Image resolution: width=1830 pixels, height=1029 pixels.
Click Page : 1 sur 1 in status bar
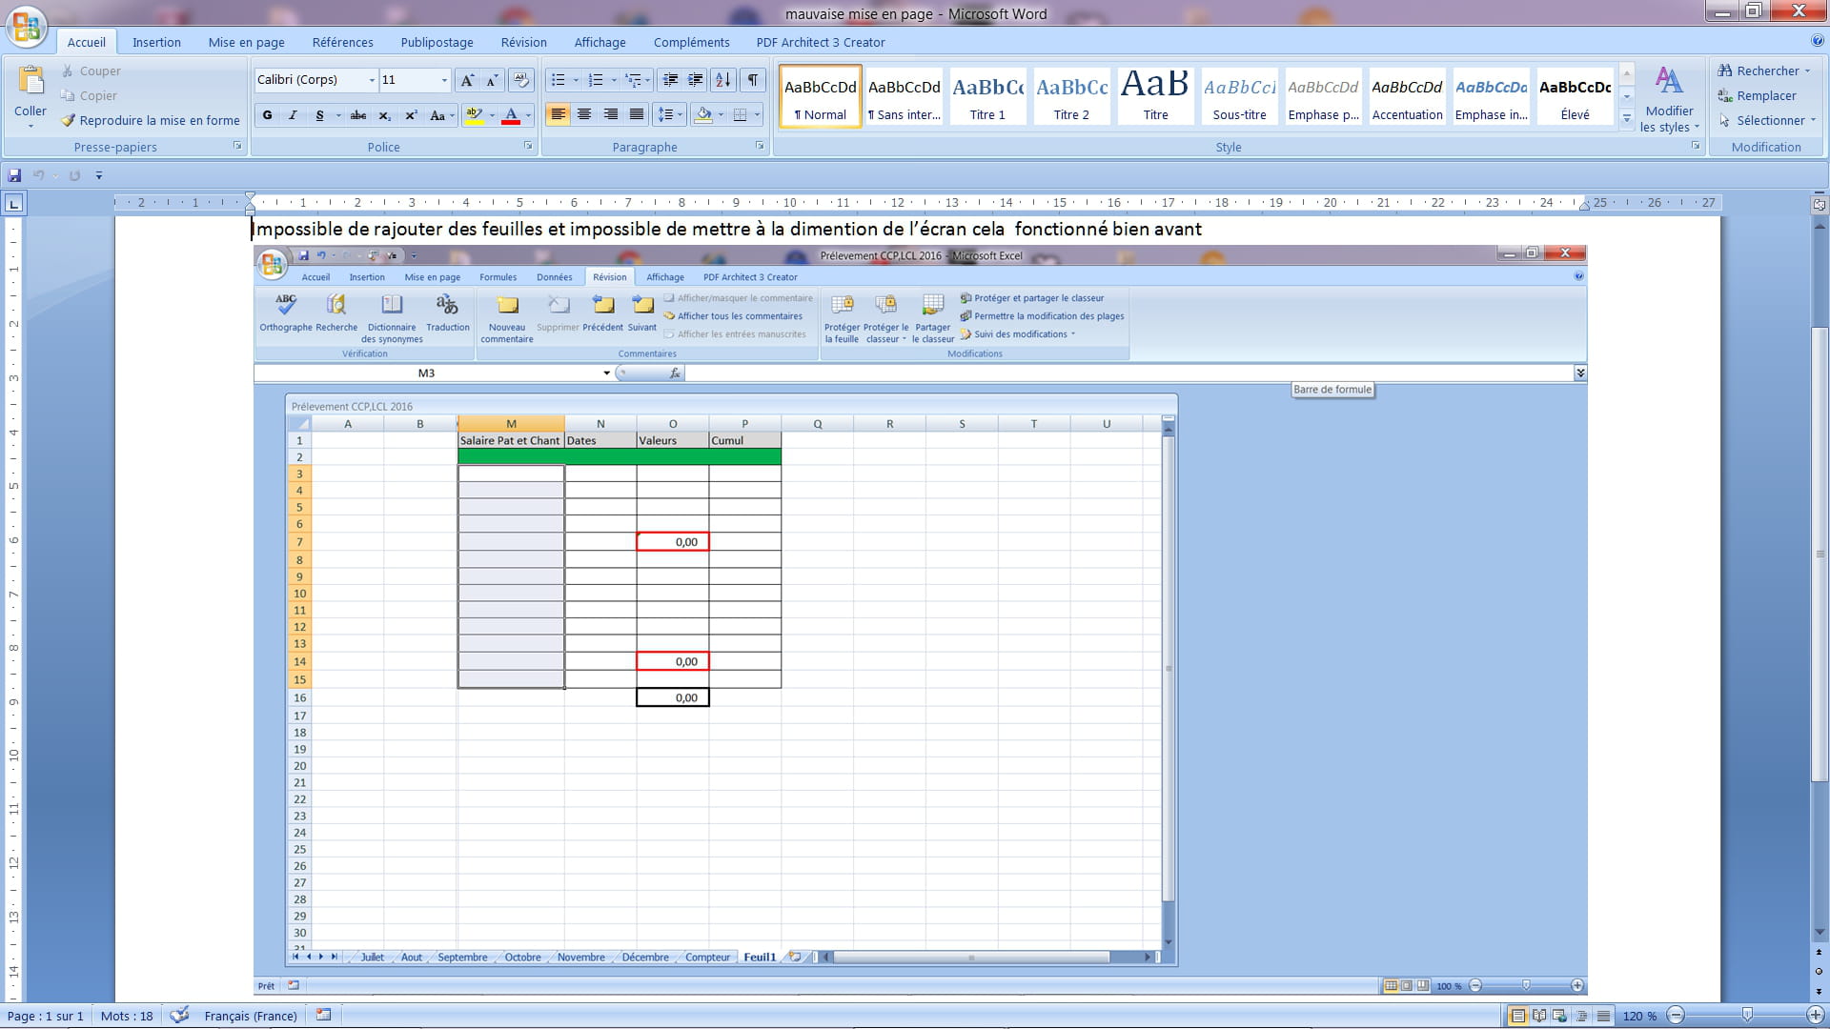(x=45, y=1016)
